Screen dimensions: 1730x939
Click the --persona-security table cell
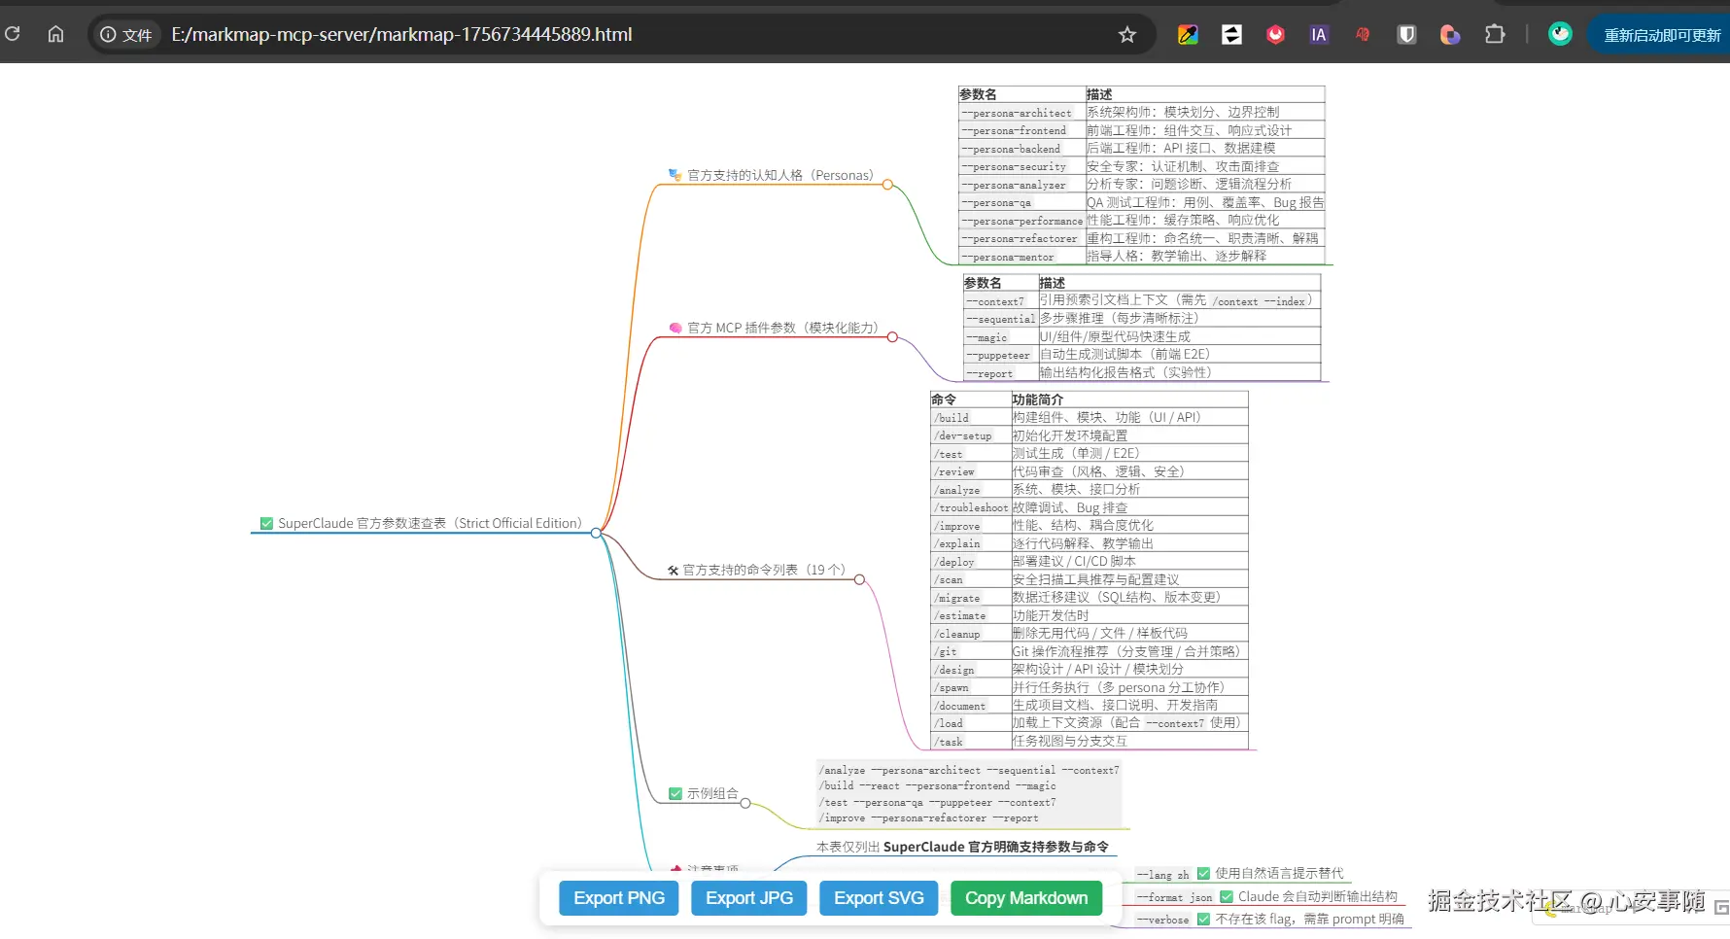coord(1021,166)
